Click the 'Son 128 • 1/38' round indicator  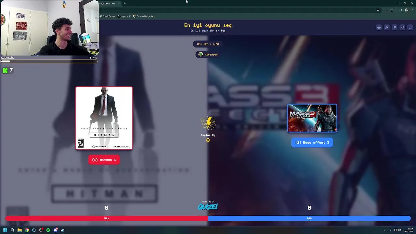(x=208, y=44)
